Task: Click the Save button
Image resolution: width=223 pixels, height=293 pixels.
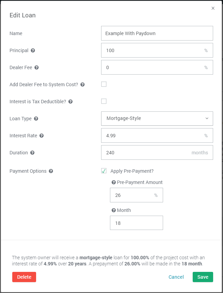Action: point(203,277)
